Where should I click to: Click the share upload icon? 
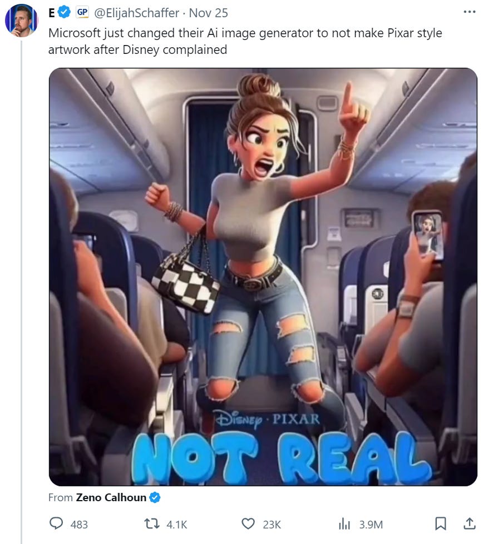coord(470,523)
